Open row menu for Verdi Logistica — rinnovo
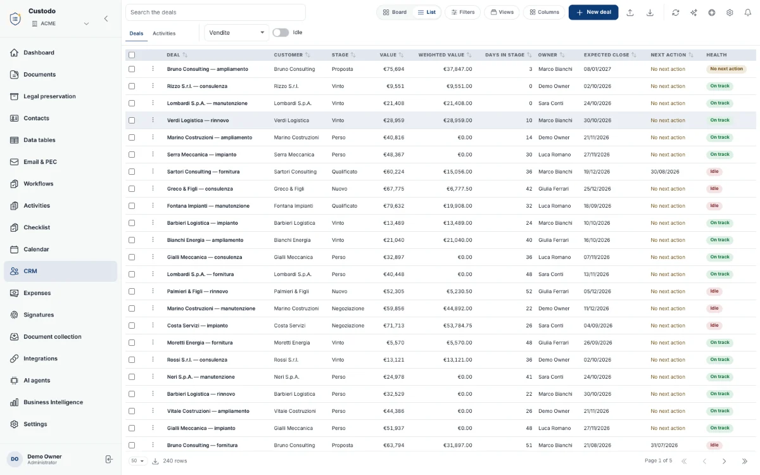This screenshot has height=475, width=760. [153, 120]
